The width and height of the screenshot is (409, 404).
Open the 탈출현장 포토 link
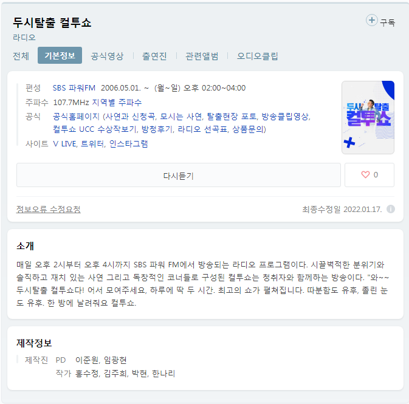(232, 116)
